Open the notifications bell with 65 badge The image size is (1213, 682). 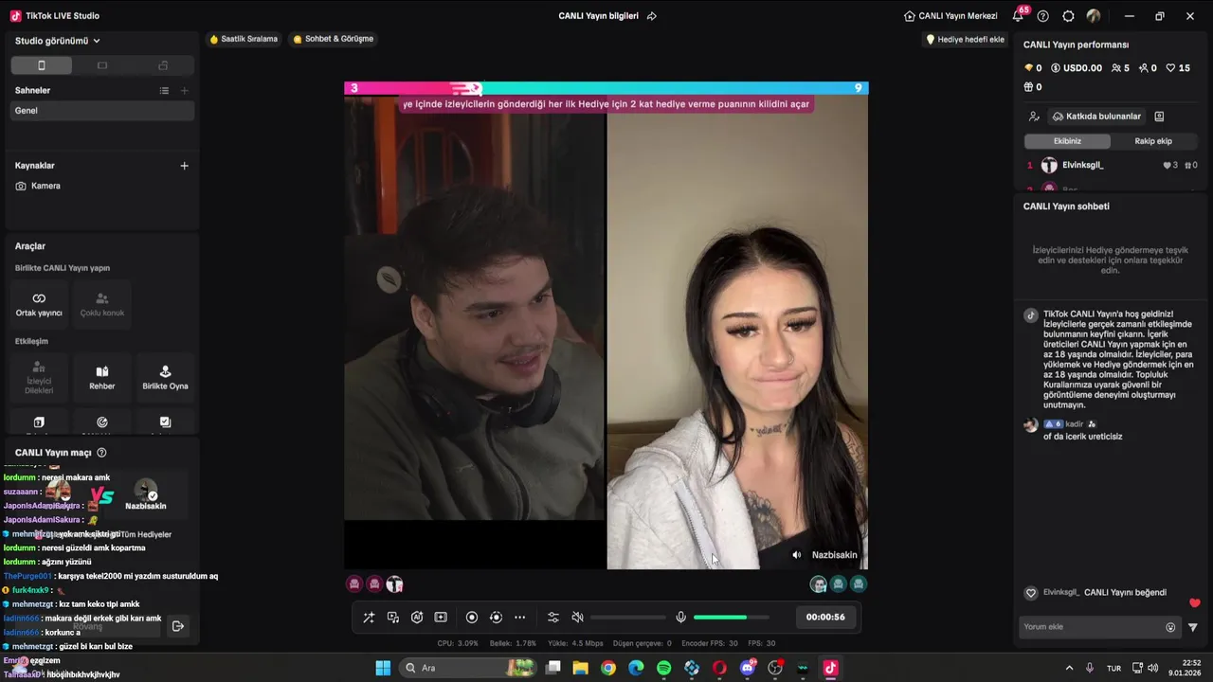[x=1019, y=15]
